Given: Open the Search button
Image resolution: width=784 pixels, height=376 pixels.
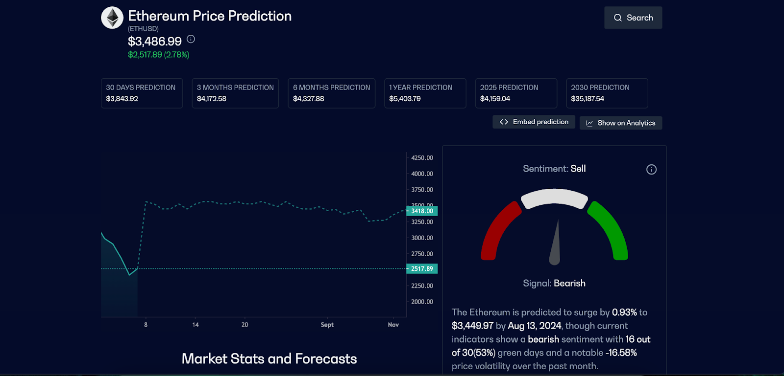Looking at the screenshot, I should [633, 18].
